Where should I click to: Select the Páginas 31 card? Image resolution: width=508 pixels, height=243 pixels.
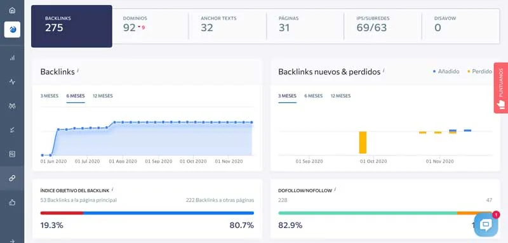coord(305,26)
